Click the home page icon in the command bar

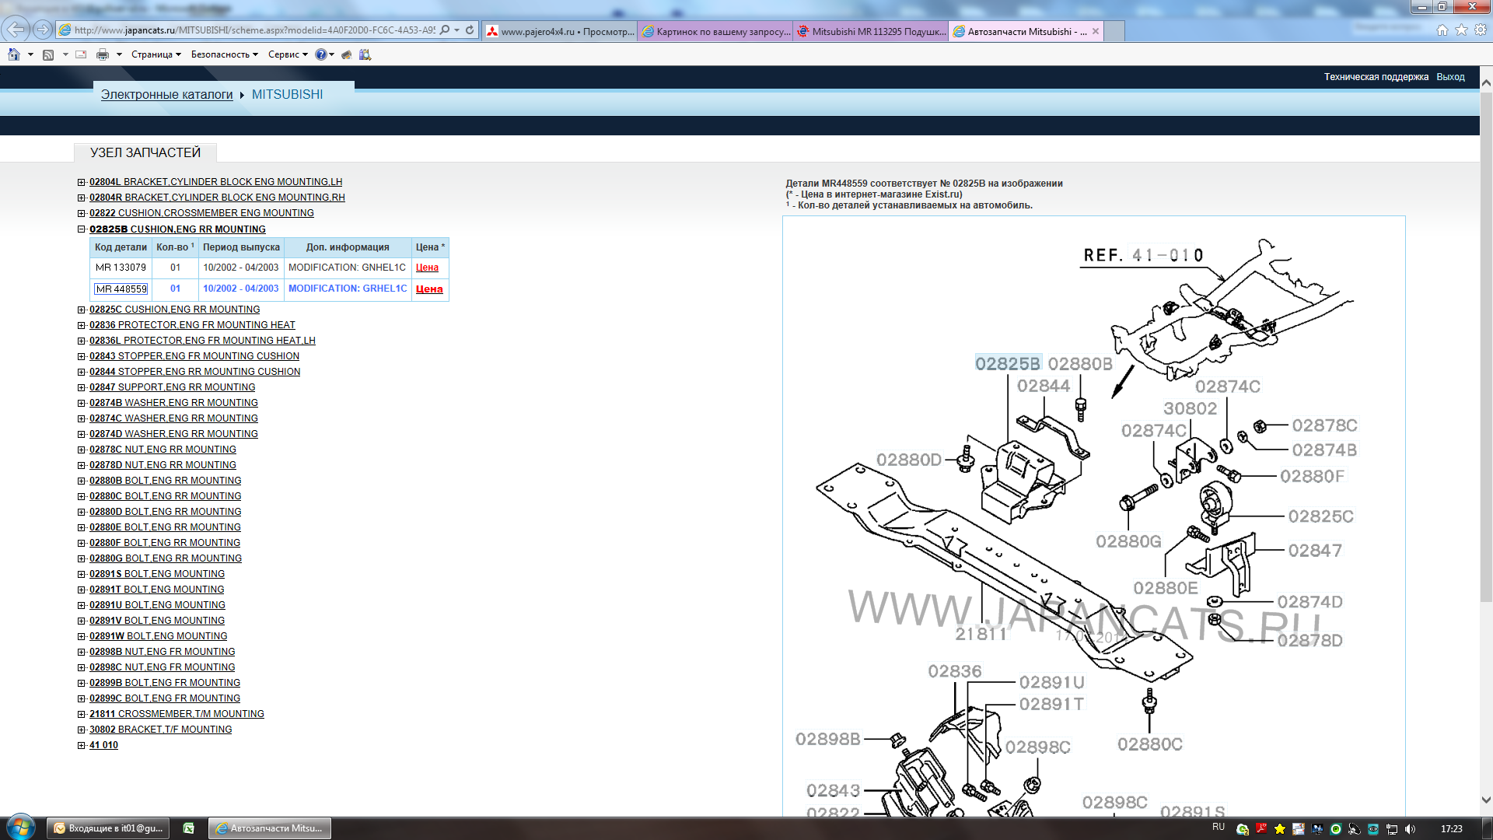click(x=14, y=54)
